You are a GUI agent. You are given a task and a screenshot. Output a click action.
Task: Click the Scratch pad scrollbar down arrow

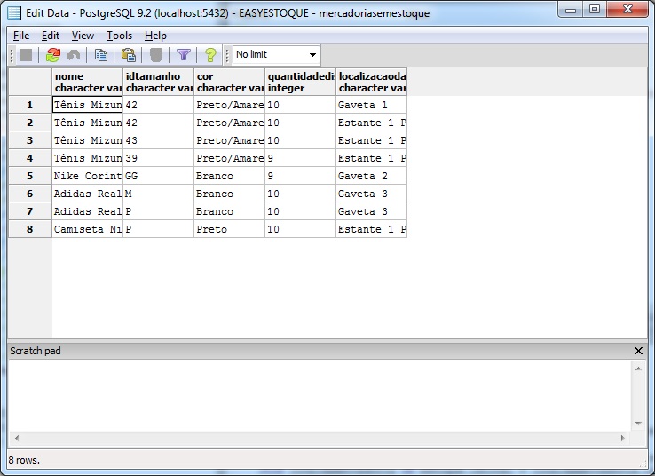[x=638, y=424]
